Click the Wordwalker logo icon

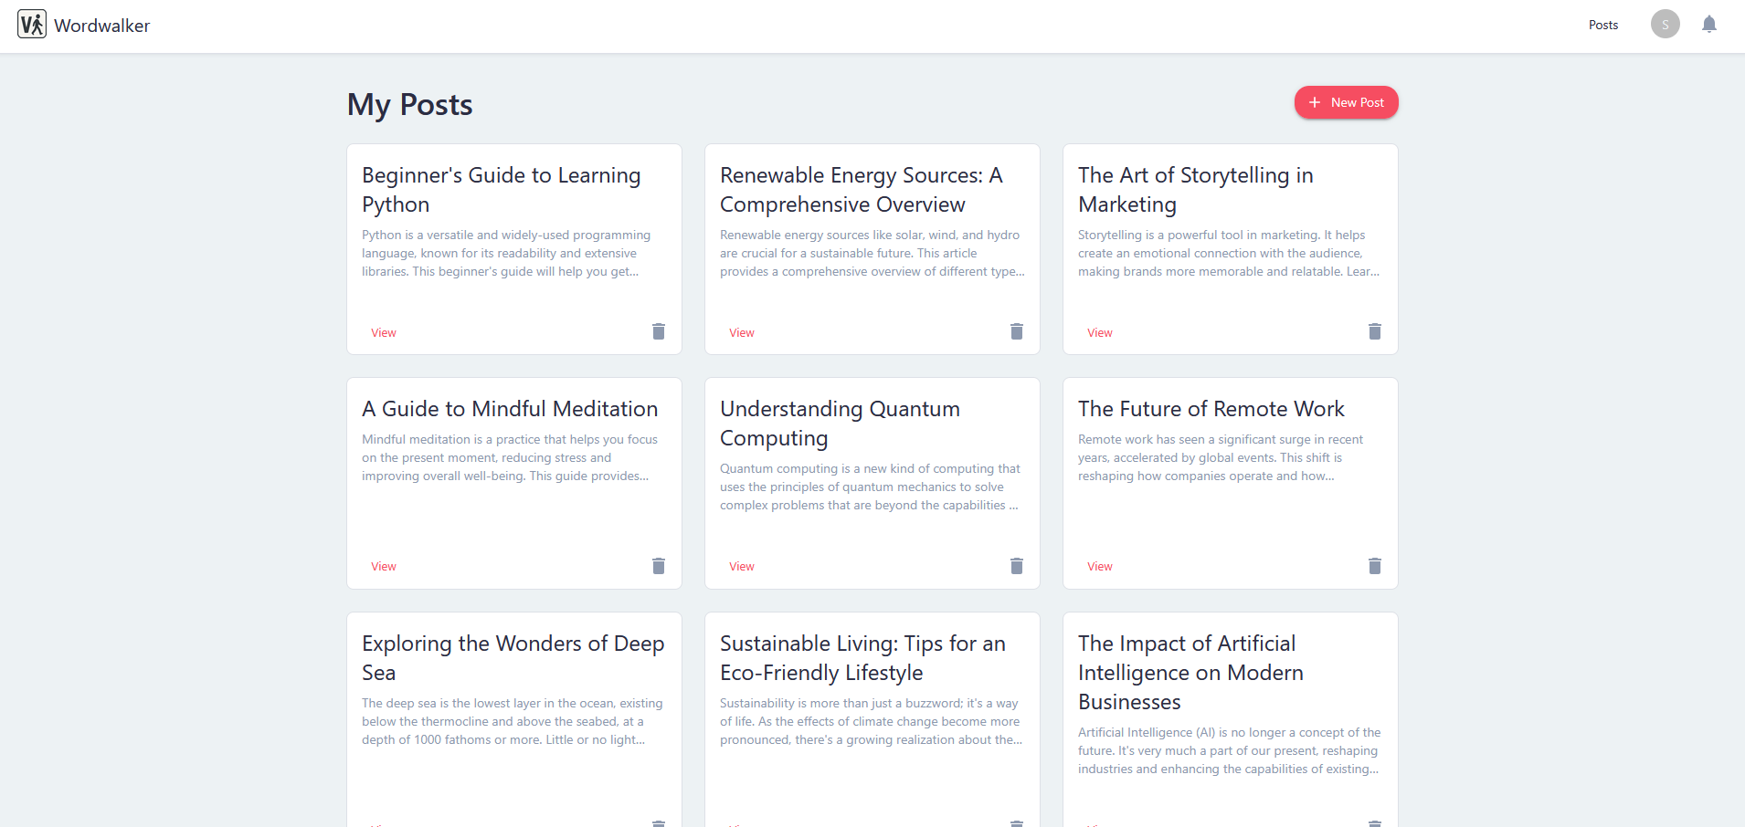pyautogui.click(x=32, y=25)
